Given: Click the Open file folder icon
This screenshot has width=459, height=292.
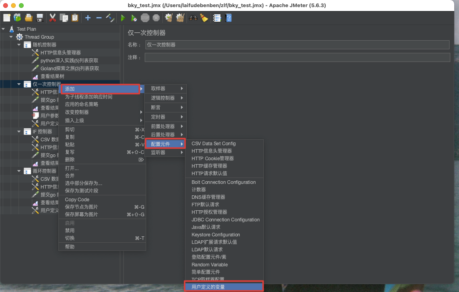Looking at the screenshot, I should click(28, 18).
